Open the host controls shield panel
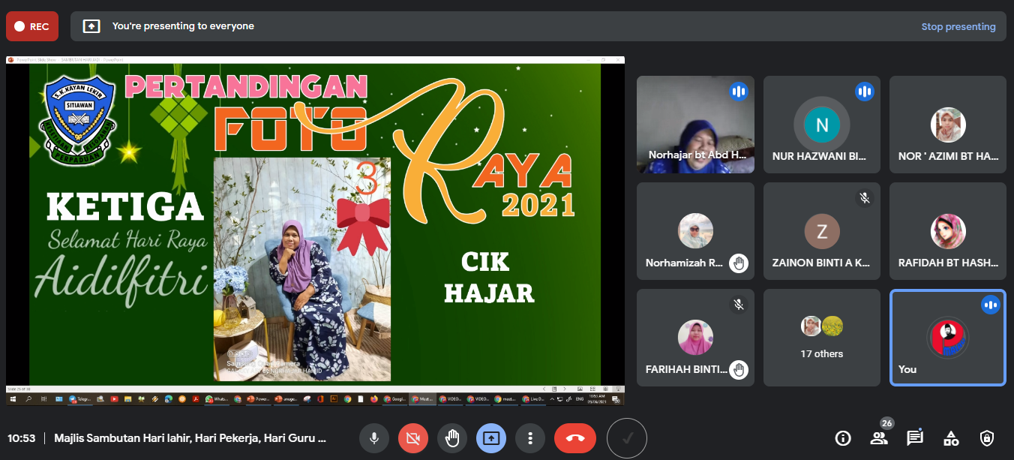 point(985,437)
